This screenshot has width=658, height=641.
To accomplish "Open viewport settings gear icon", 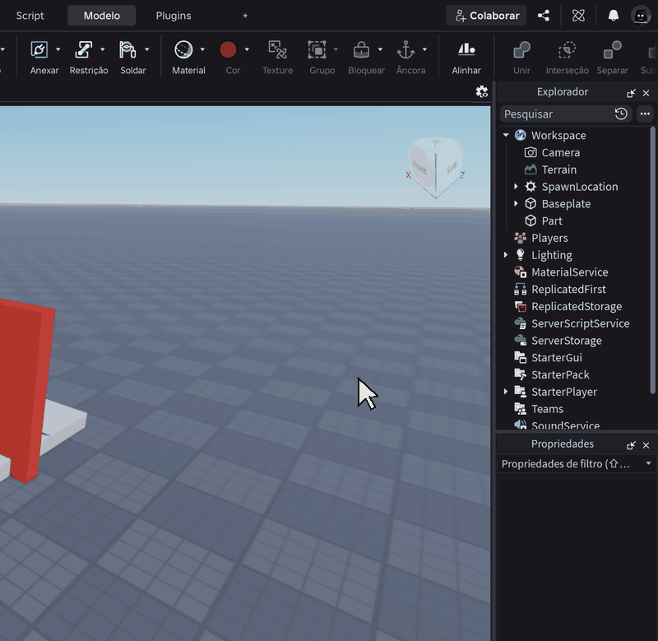I will (482, 92).
